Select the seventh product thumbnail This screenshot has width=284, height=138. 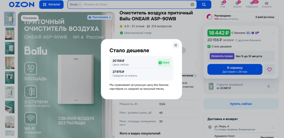[x=10, y=107]
